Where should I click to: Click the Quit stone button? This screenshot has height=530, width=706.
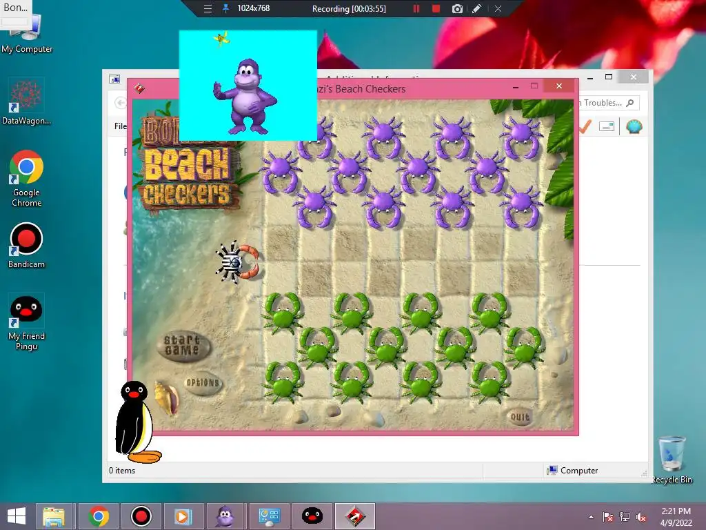click(520, 416)
